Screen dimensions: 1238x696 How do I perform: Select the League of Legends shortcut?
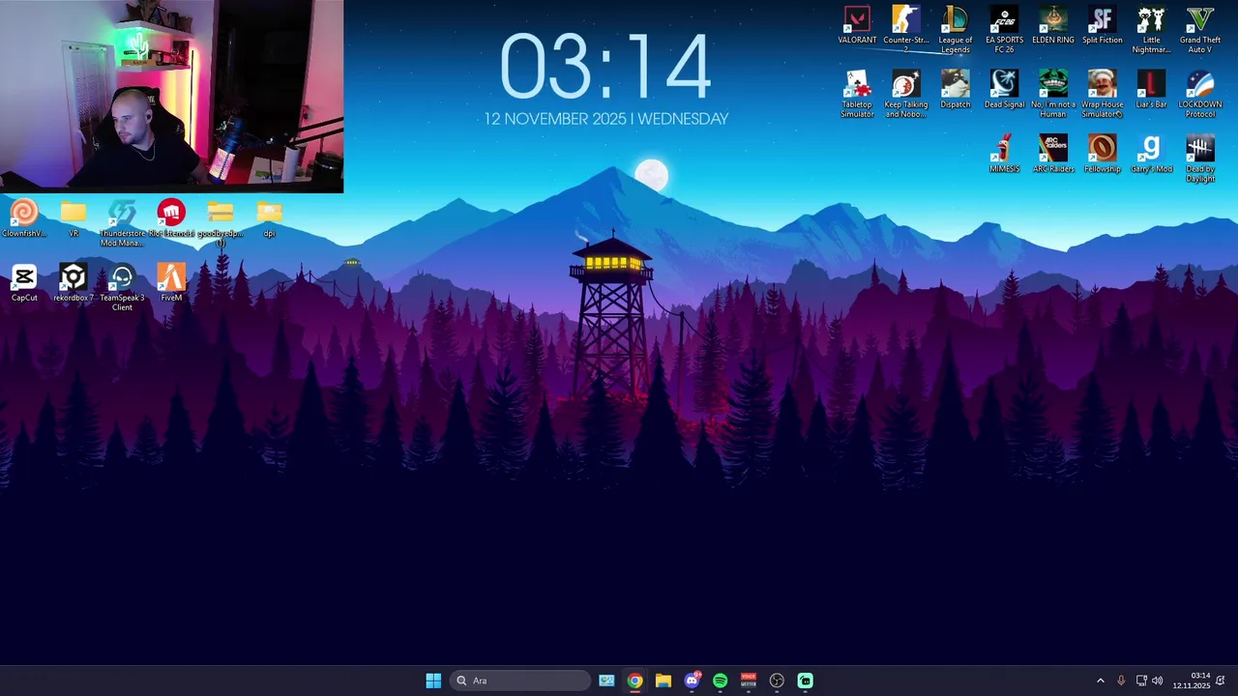955,30
